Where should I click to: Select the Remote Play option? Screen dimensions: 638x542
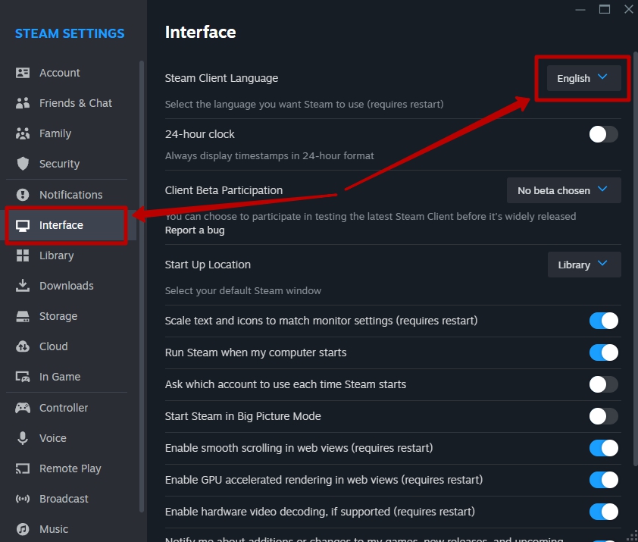(70, 468)
